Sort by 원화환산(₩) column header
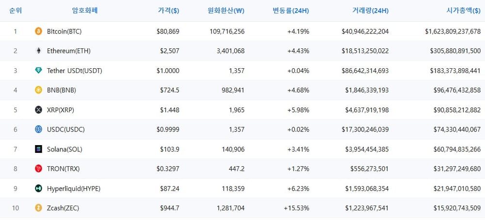485x222 pixels. click(226, 11)
